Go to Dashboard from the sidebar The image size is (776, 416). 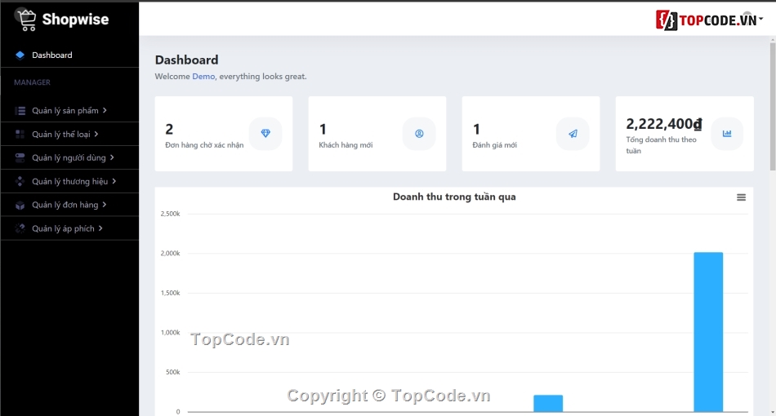[x=51, y=55]
